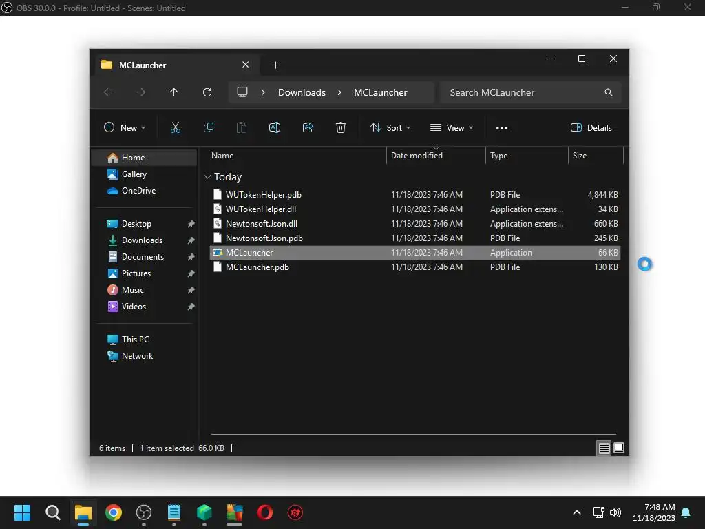Collapse the Today group chevron
The image size is (705, 529).
[x=207, y=177]
